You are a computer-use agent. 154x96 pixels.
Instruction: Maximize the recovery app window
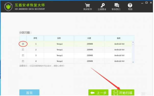147,3
